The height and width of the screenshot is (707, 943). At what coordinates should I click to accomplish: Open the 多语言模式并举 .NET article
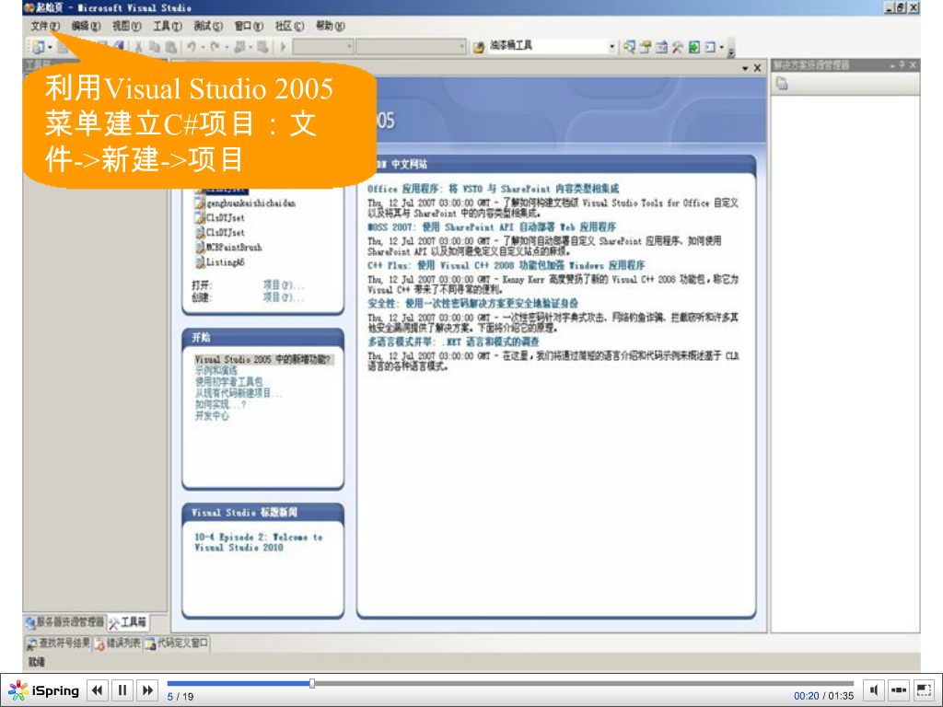point(453,342)
